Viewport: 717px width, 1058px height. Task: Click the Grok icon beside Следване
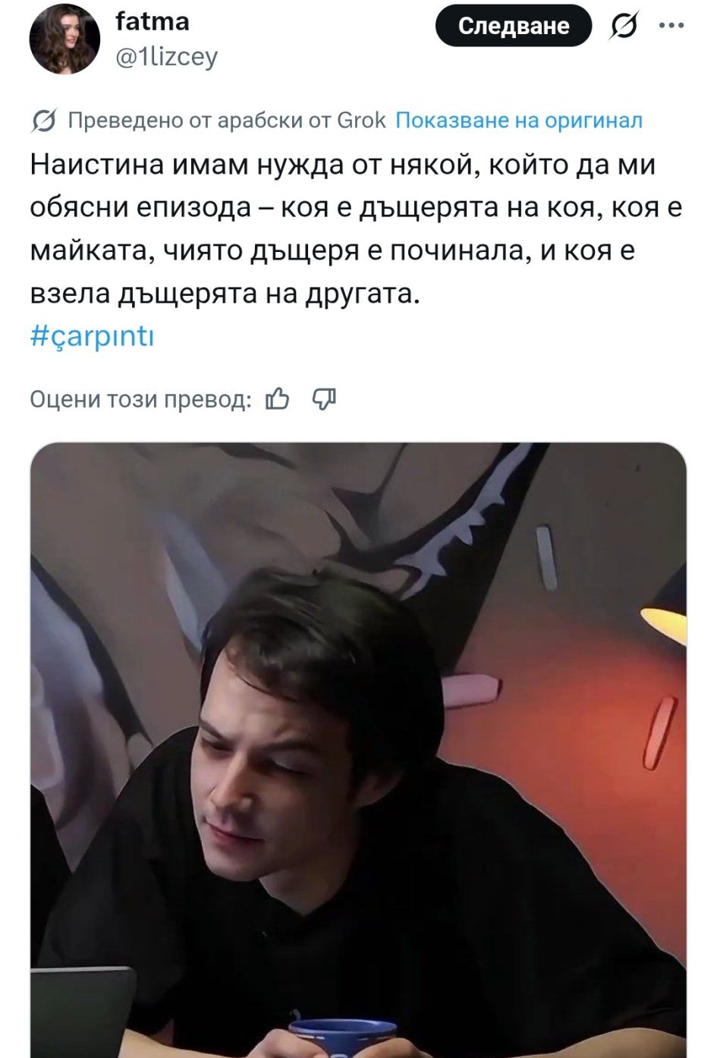pyautogui.click(x=624, y=27)
